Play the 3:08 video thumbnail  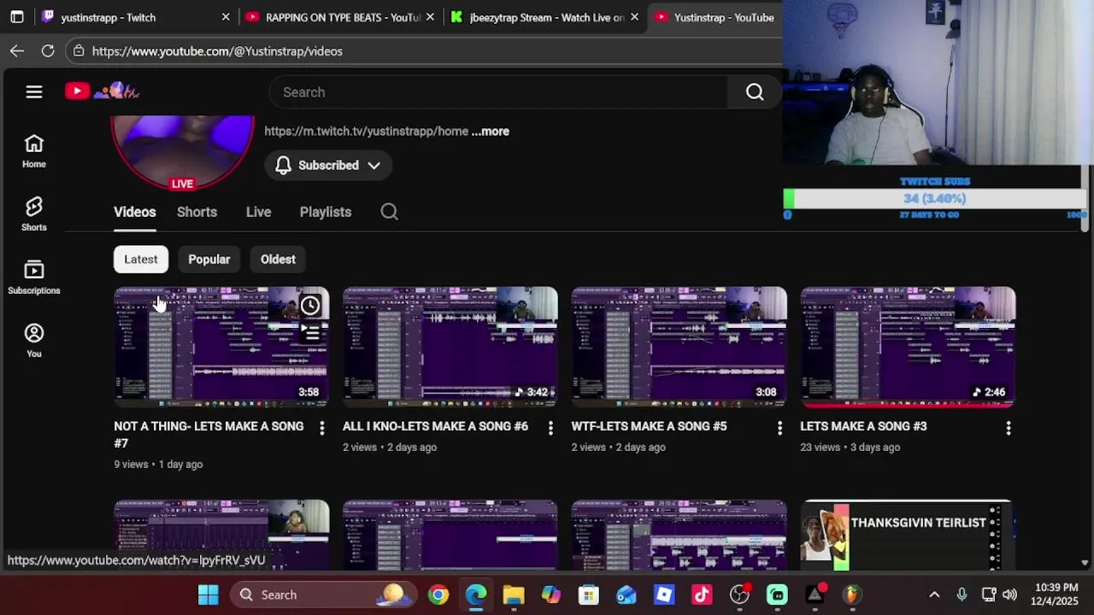[679, 347]
